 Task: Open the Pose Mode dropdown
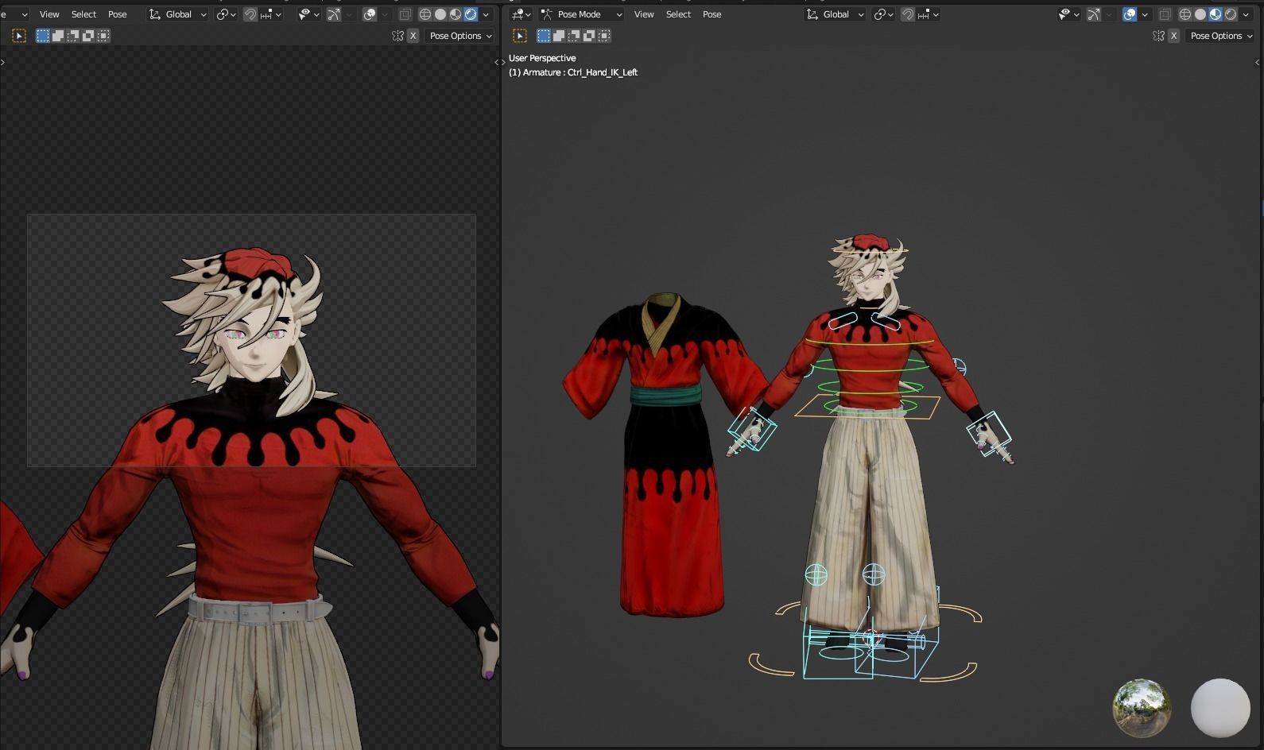(582, 14)
